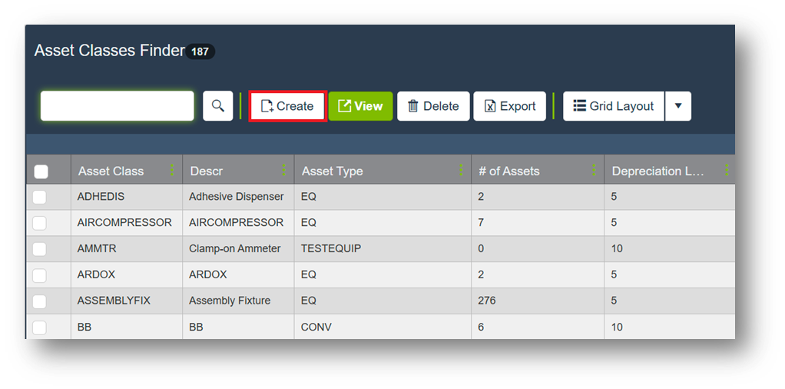Tick the ASSEMBLYFIX row checkbox
Image resolution: width=785 pixels, height=389 pixels.
40,301
